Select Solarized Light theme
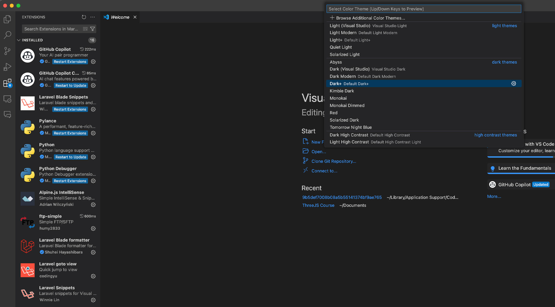This screenshot has width=555, height=307. [x=424, y=54]
